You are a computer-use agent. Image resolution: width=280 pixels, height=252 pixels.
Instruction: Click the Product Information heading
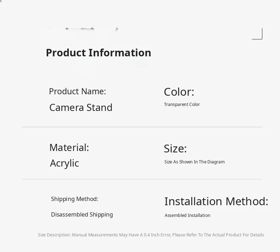(99, 53)
